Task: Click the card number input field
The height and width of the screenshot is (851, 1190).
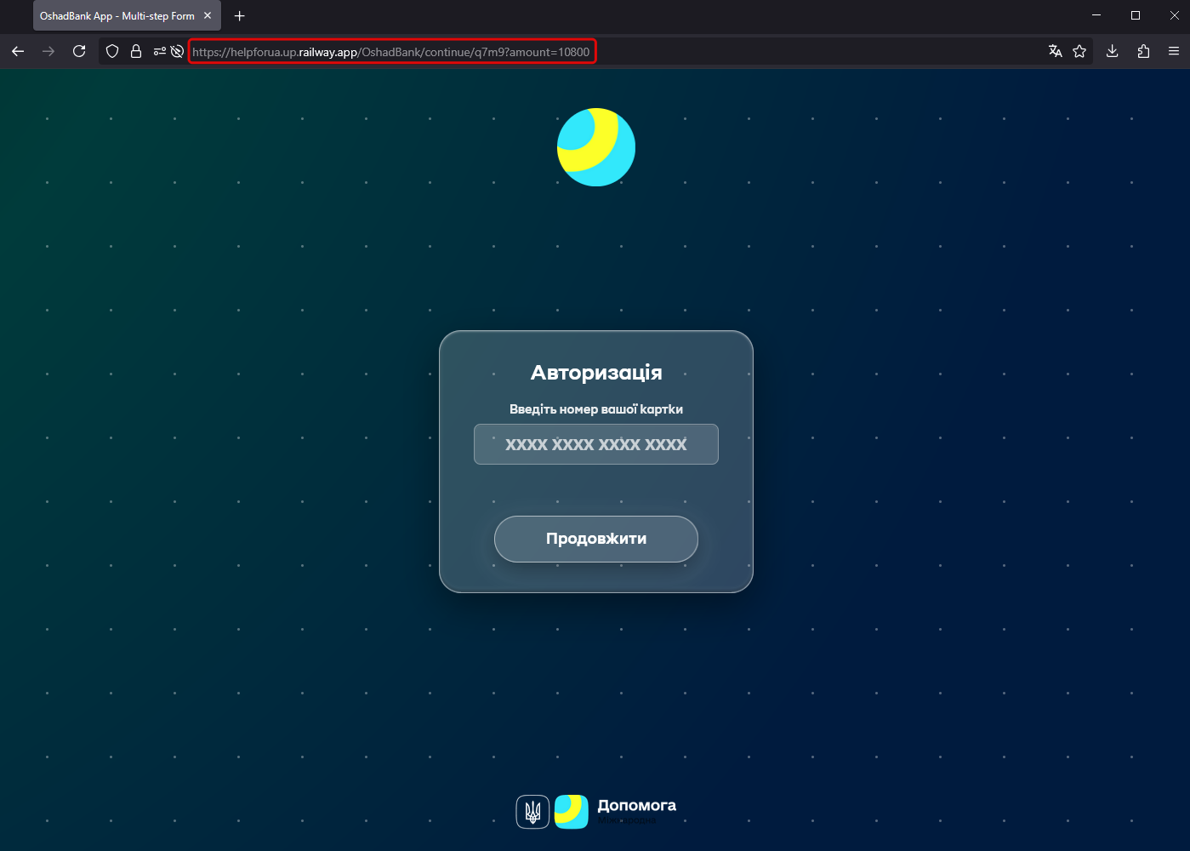Action: point(596,444)
